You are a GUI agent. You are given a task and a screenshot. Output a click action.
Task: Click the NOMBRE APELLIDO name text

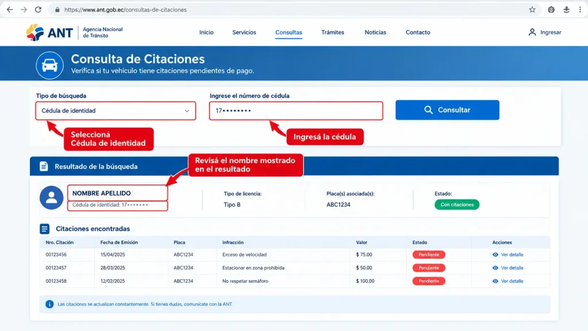102,193
